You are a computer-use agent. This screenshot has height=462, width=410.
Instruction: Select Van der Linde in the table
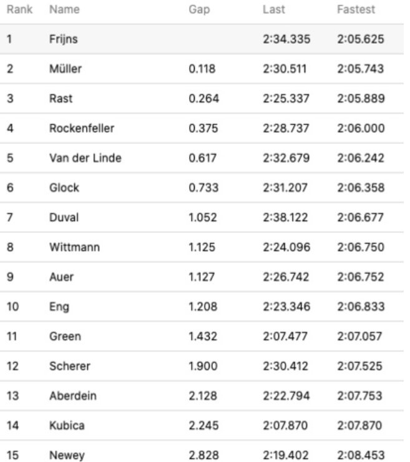coord(85,158)
